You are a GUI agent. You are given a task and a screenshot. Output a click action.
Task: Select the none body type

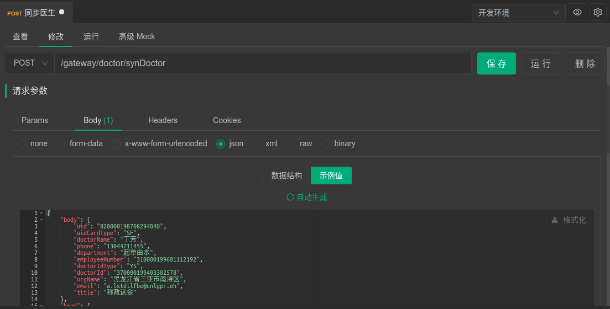[x=22, y=144]
